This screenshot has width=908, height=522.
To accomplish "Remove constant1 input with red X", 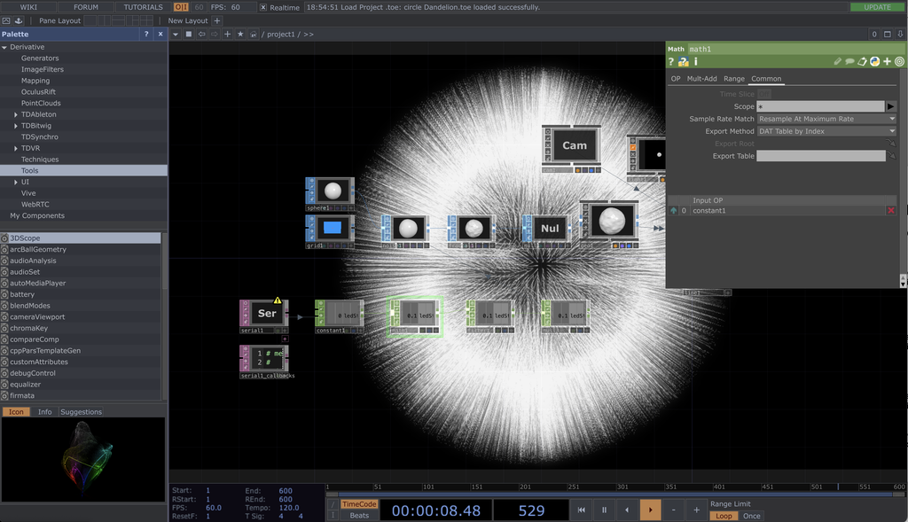I will (x=891, y=211).
